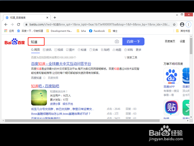Viewport: 194px width, 146px height.
Task: Switch to 贴吧 tab
Action: [x=105, y=50]
